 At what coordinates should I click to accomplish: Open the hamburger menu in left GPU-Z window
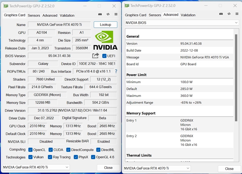click(x=116, y=14)
